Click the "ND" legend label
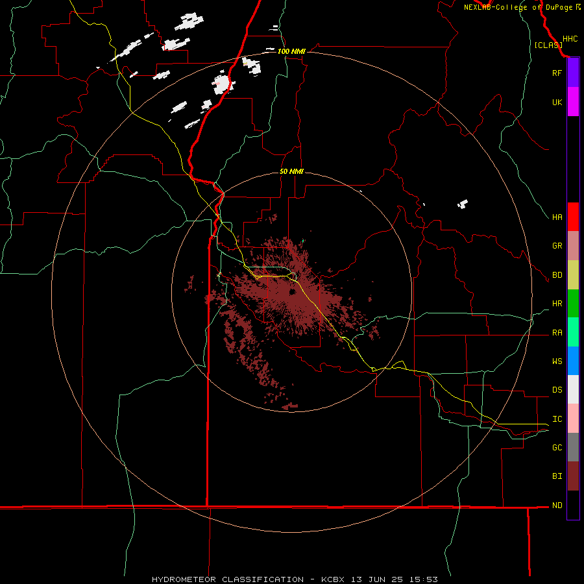Viewport: 584px width, 584px height. click(557, 505)
